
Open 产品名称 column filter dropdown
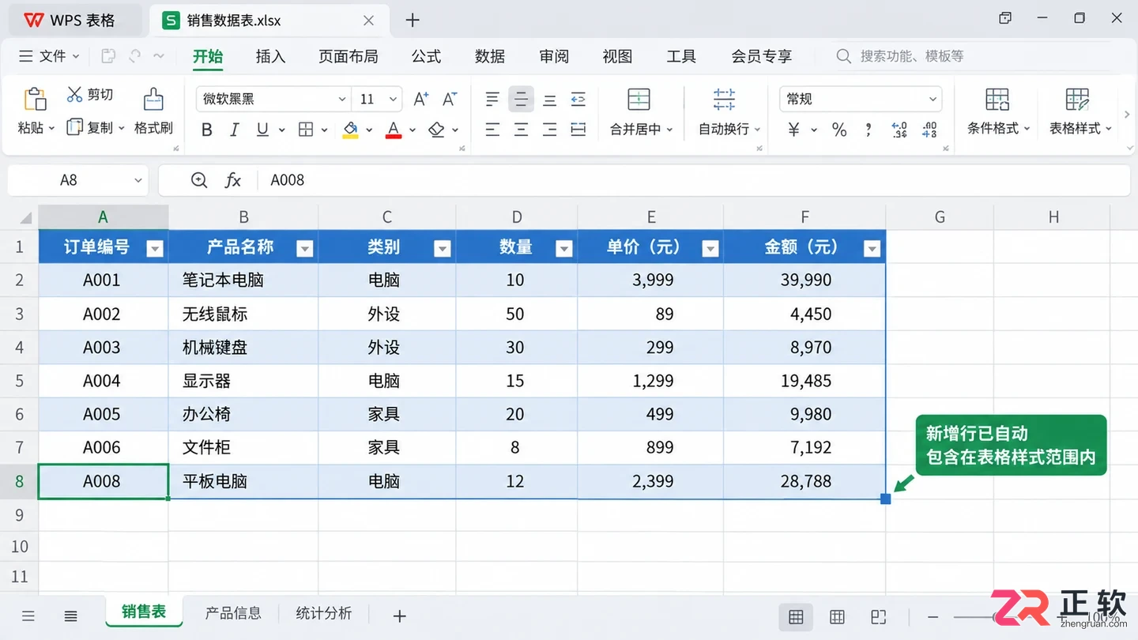click(x=304, y=249)
